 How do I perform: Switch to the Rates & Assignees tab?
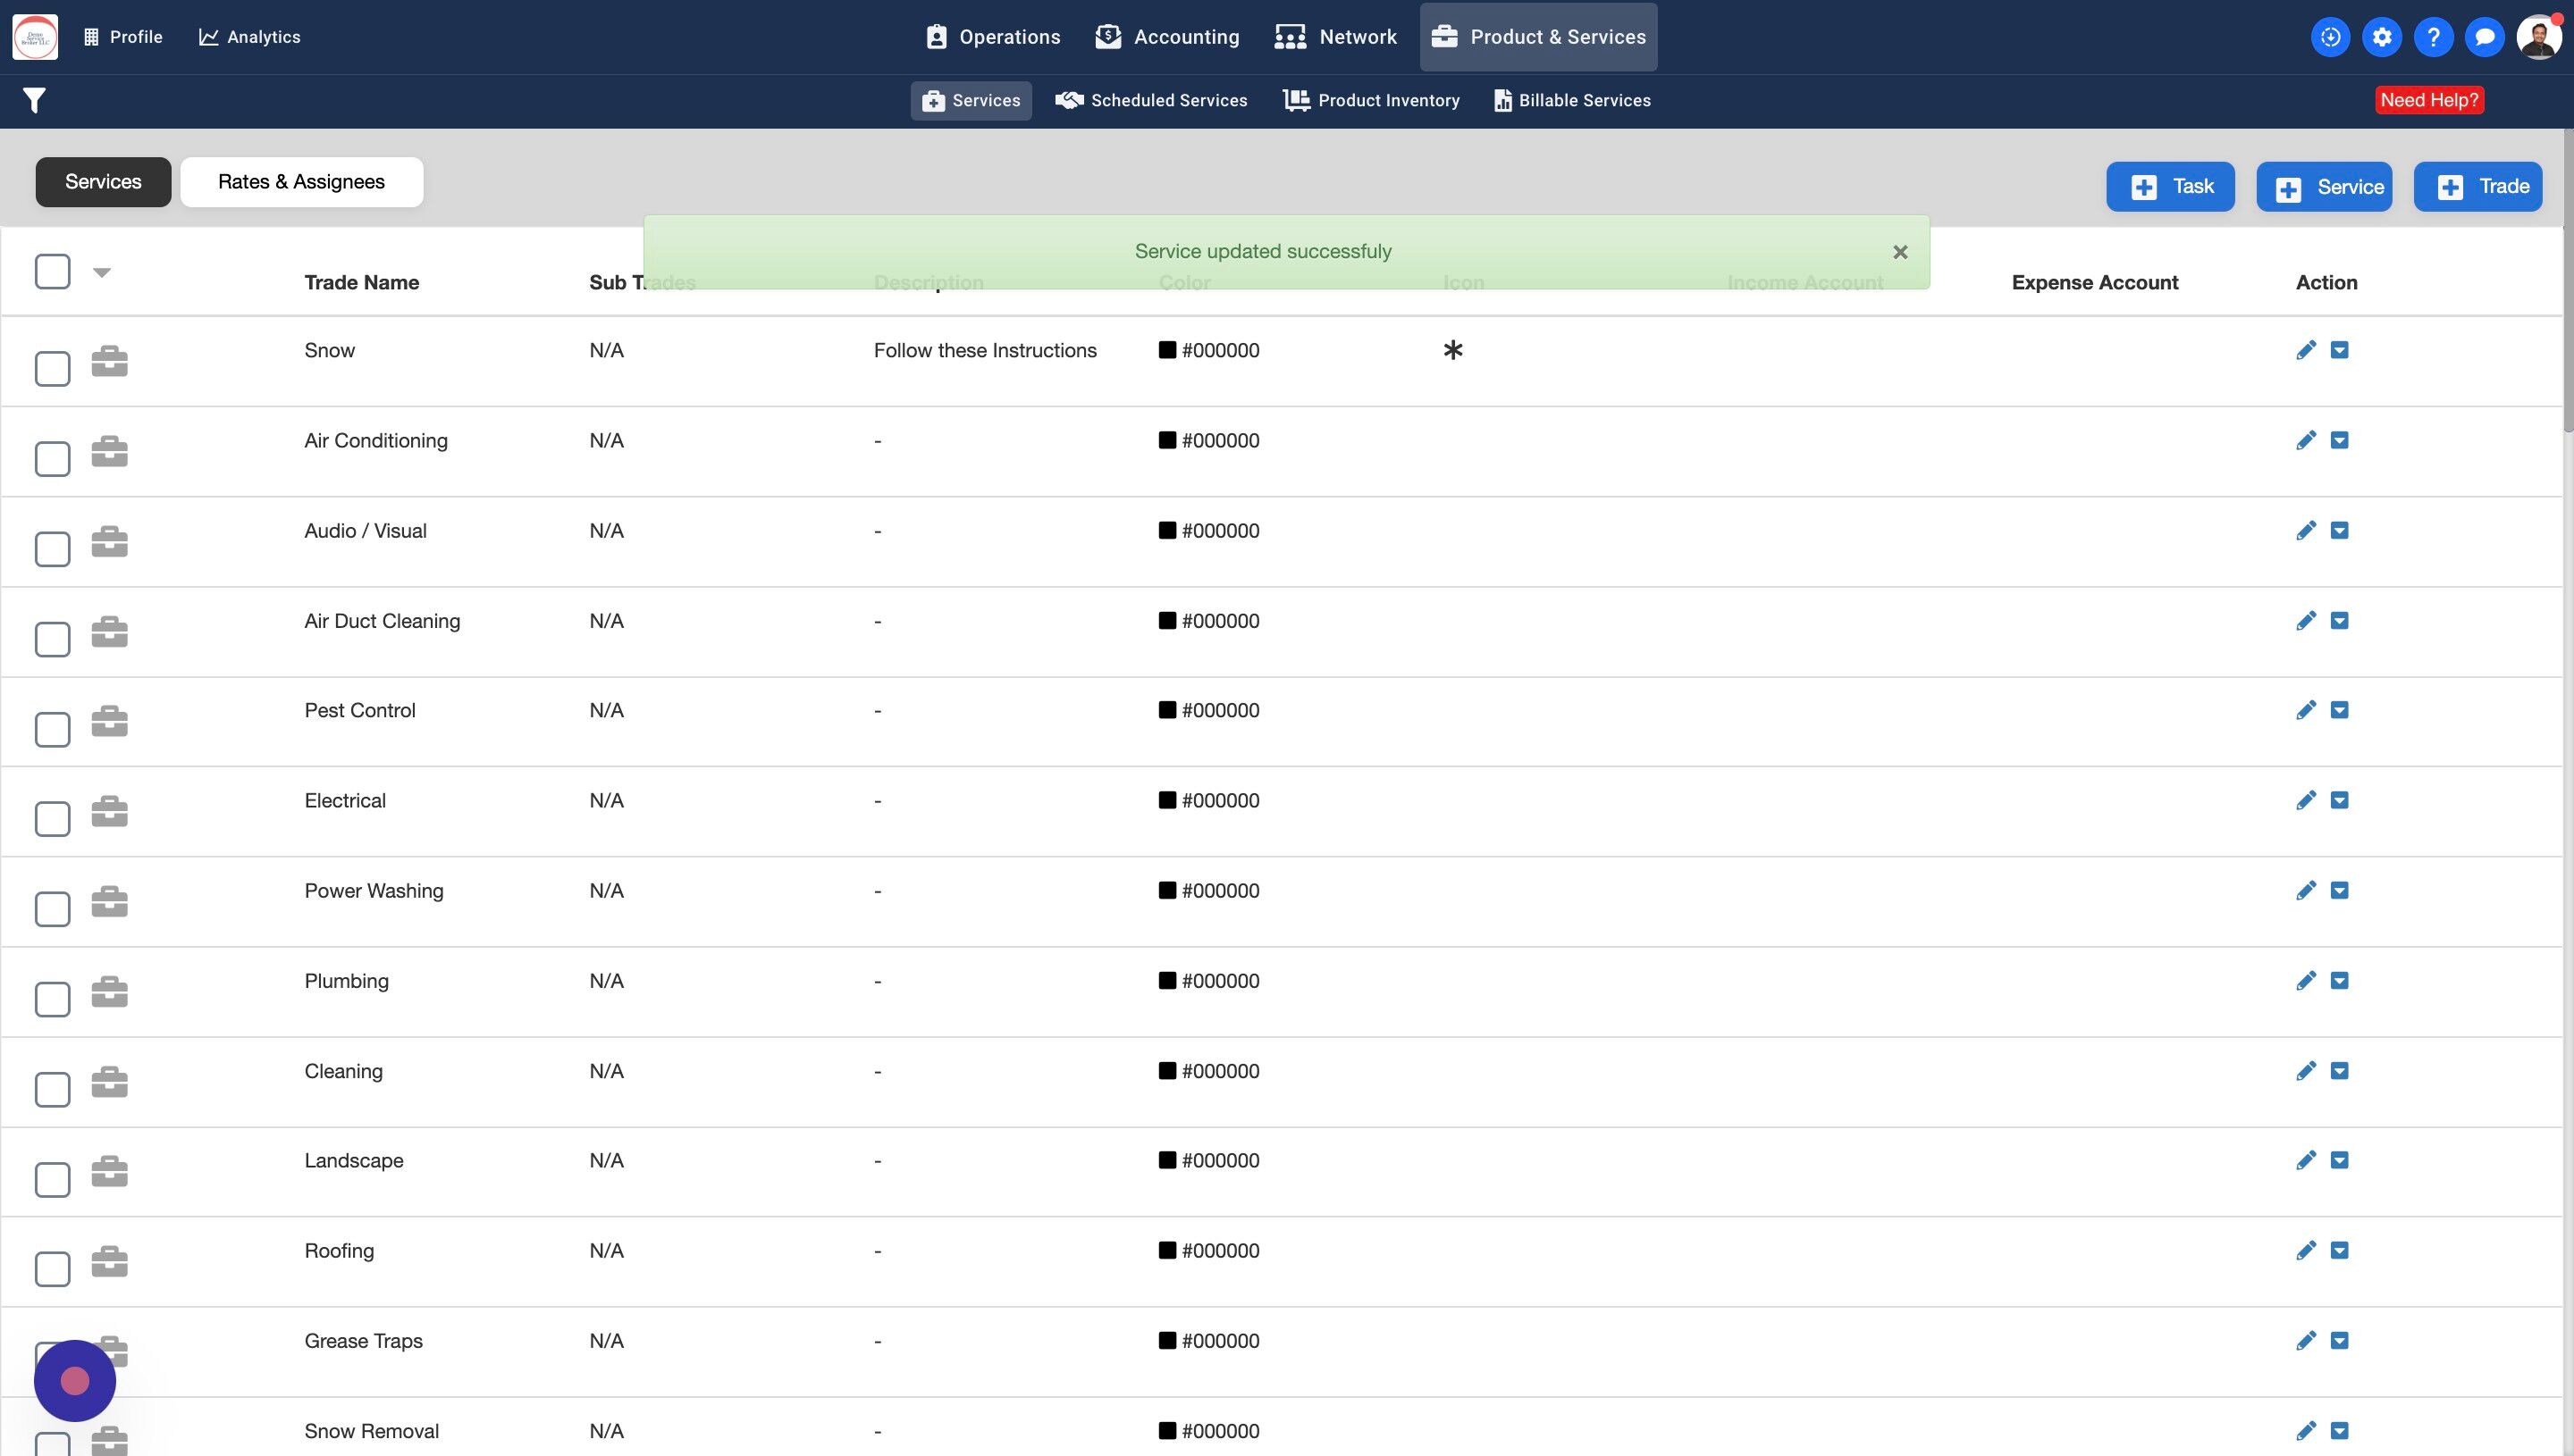301,182
